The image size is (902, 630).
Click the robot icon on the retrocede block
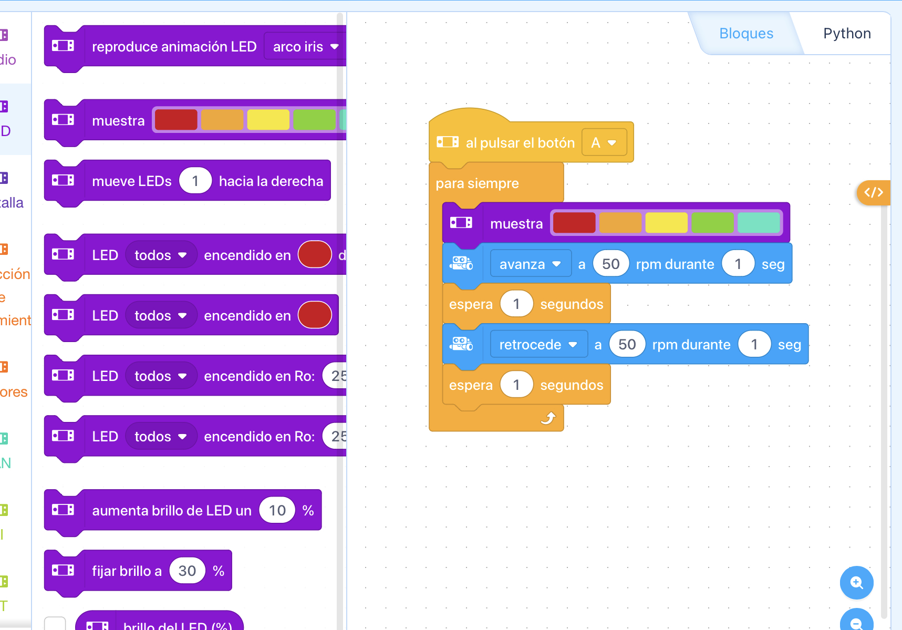461,344
